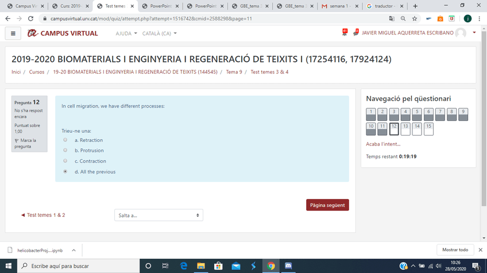Click the Acaba l'intent... link
The height and width of the screenshot is (273, 487).
click(383, 144)
